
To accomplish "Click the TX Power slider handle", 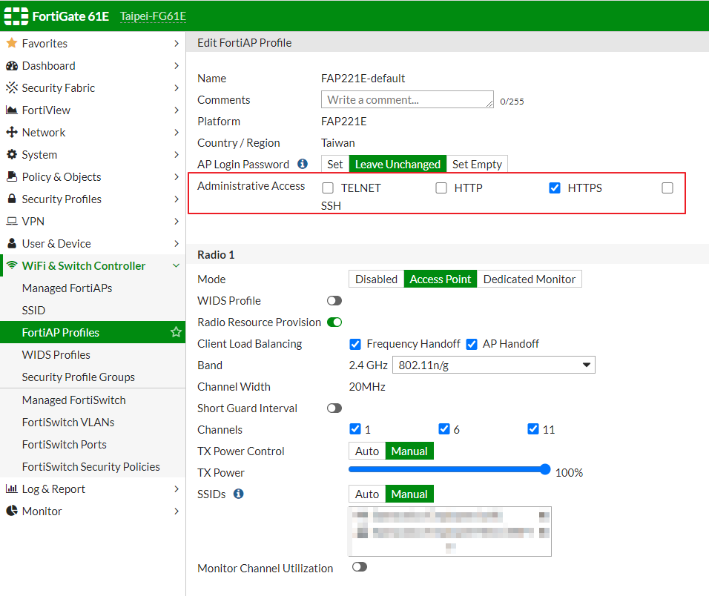I will (x=545, y=469).
